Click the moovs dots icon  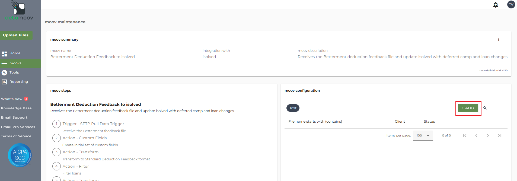point(4,63)
